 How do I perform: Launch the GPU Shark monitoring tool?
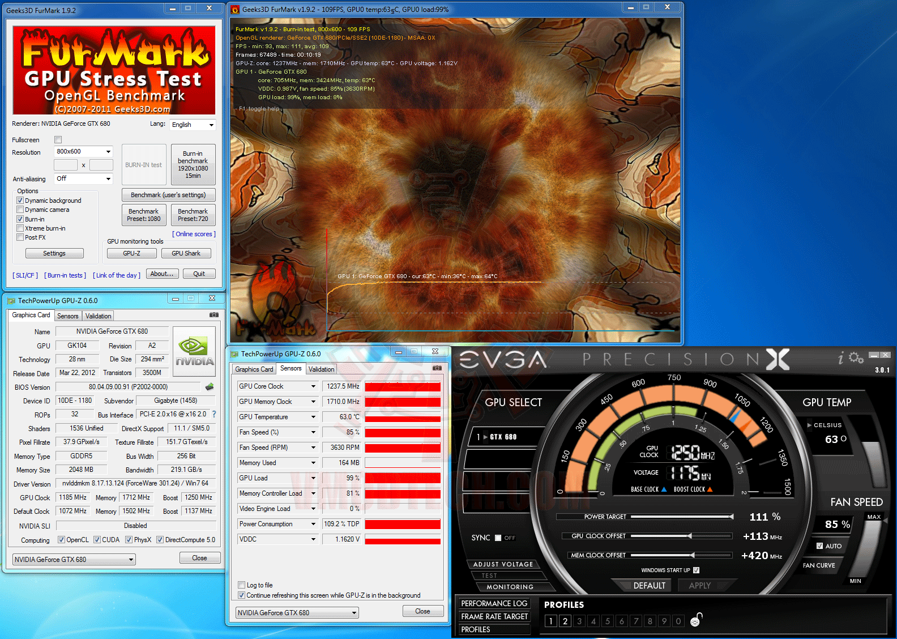click(x=186, y=253)
